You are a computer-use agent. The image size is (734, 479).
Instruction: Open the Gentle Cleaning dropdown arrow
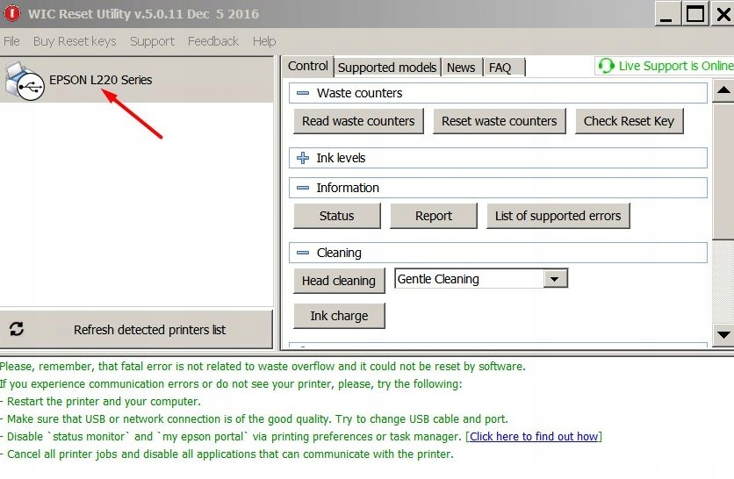(555, 279)
